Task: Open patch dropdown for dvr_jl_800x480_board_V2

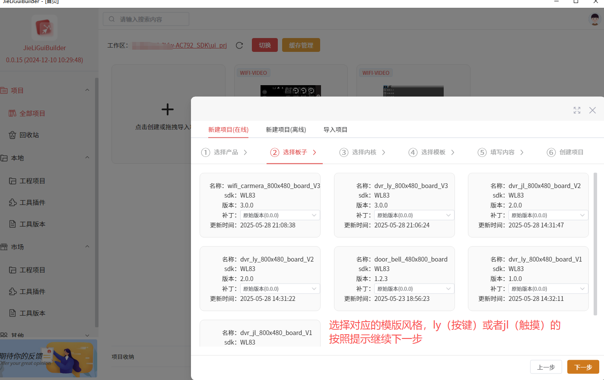Action: point(548,215)
